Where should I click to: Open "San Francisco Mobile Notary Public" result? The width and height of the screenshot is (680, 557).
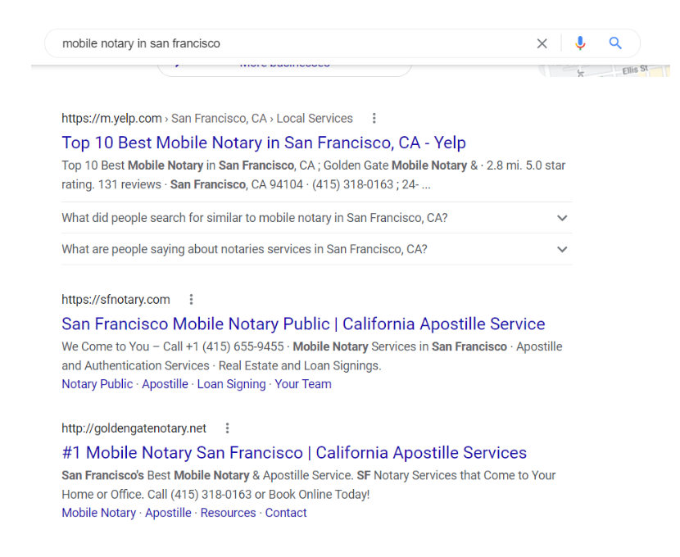[x=303, y=323]
